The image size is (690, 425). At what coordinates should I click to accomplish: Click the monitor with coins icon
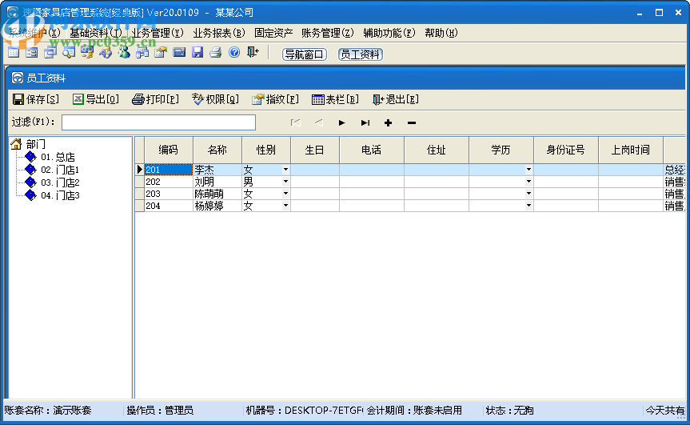pyautogui.click(x=87, y=53)
